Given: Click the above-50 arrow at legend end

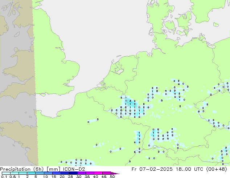Looking at the screenshot, I should tap(115, 173).
